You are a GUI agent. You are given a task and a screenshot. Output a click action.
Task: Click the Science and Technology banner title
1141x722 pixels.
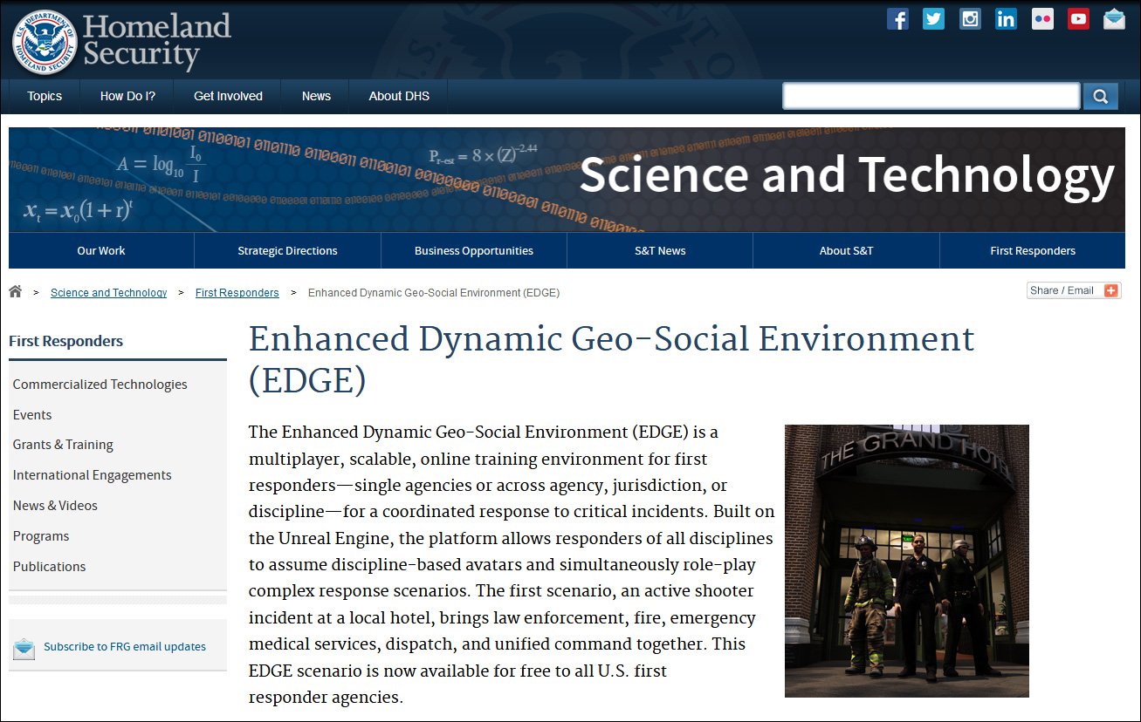click(x=848, y=175)
